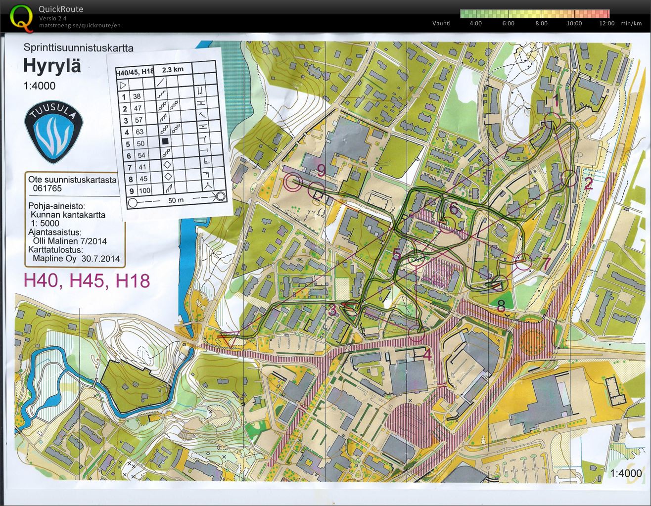The width and height of the screenshot is (651, 506).
Task: Click the finish double circle on map
Action: coord(292,183)
